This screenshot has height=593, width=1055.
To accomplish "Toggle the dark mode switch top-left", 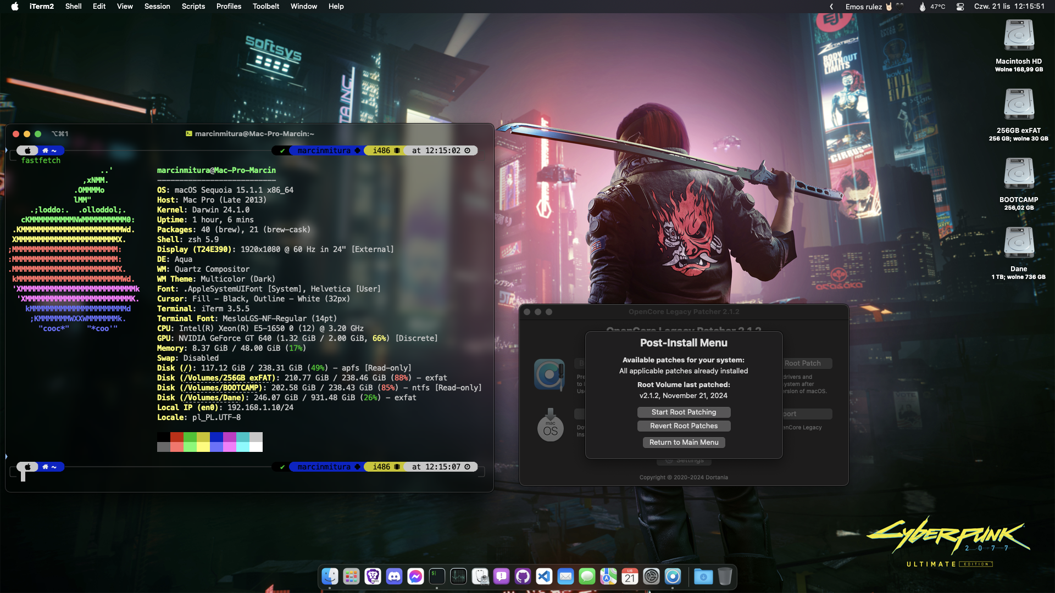I will pyautogui.click(x=27, y=150).
